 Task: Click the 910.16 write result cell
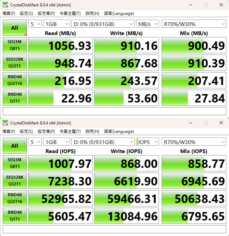click(x=127, y=45)
